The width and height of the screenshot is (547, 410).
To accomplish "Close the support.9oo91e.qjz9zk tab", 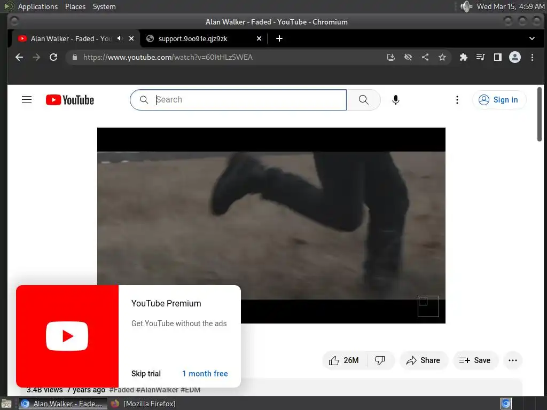I will tap(259, 38).
